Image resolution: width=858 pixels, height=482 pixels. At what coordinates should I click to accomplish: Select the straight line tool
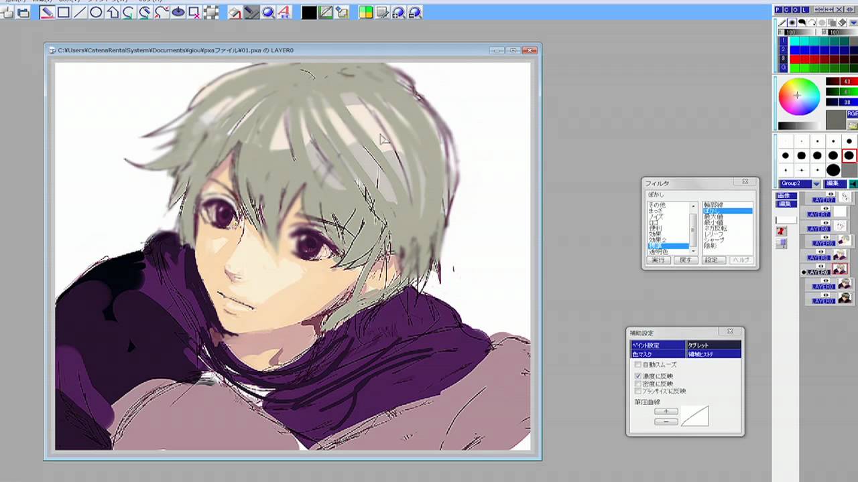80,12
